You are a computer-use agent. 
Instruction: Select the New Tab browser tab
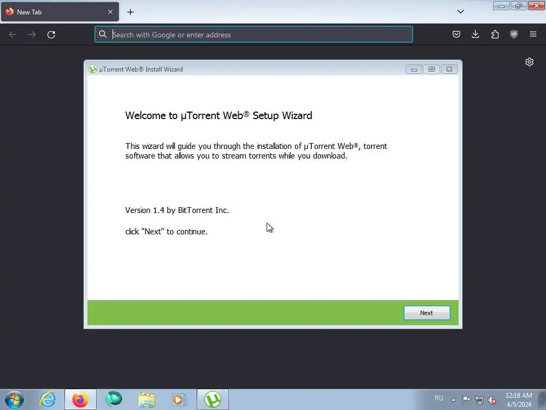(x=60, y=12)
